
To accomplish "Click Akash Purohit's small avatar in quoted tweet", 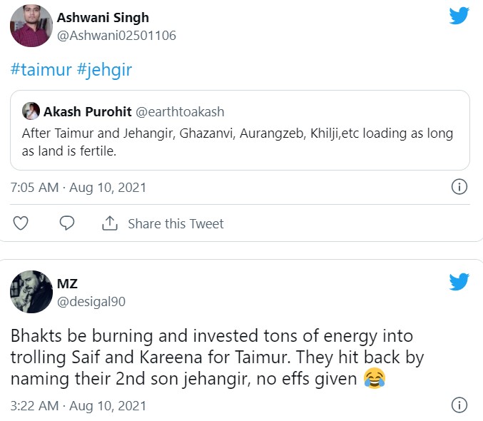I will 31,111.
